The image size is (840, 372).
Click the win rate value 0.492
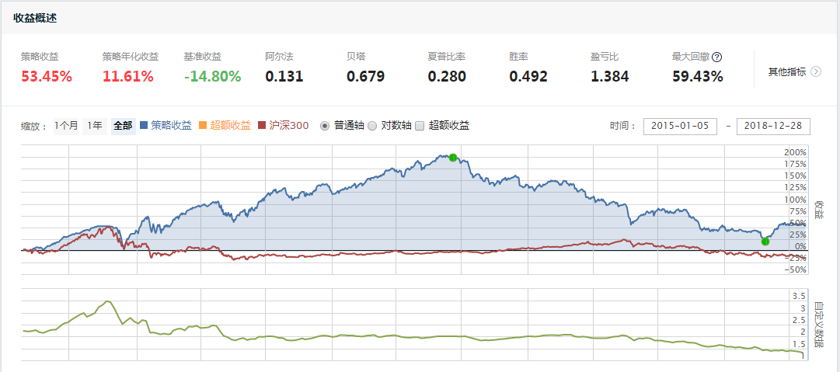point(528,77)
